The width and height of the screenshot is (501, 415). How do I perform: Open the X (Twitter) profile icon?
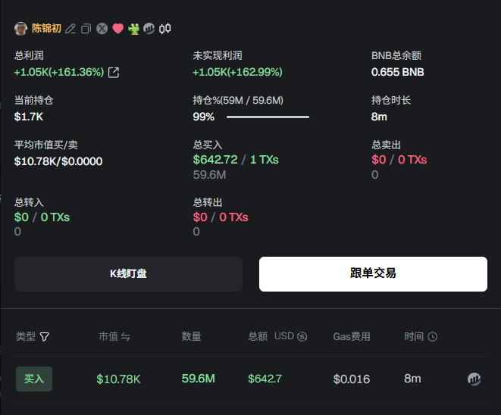coord(102,29)
